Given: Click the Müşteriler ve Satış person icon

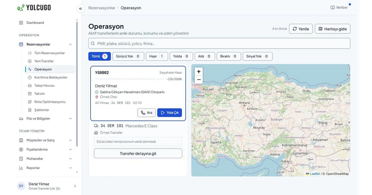Looking at the screenshot, I should point(21,140).
